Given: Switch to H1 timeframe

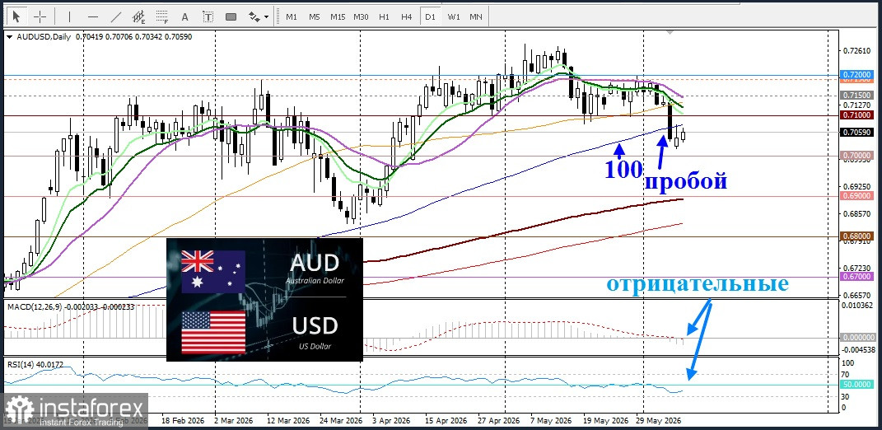Looking at the screenshot, I should [385, 16].
